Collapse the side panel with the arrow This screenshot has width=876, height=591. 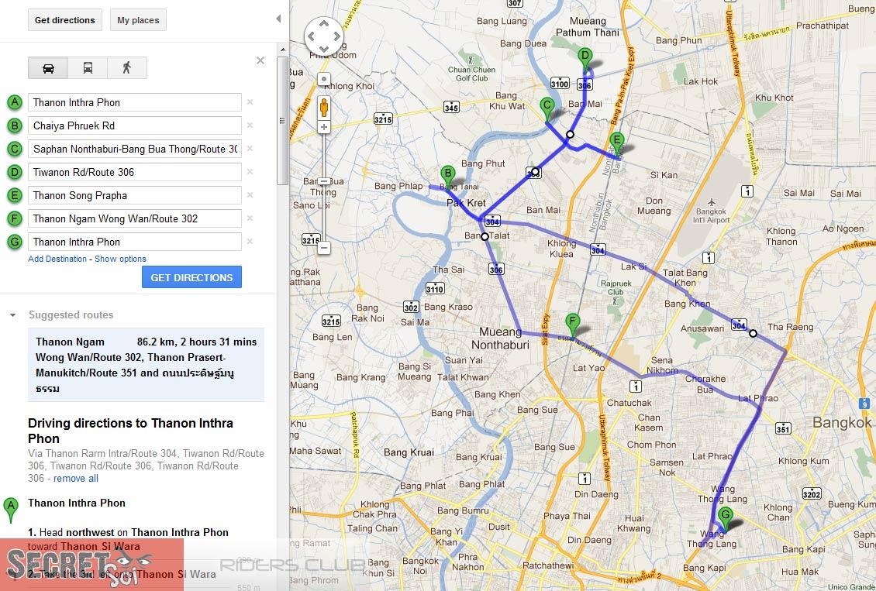coord(278,19)
